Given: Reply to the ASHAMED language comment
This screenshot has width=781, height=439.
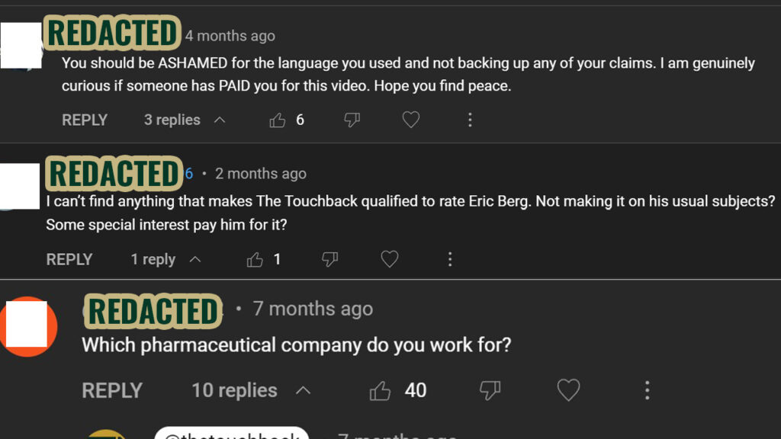Looking at the screenshot, I should tap(85, 120).
